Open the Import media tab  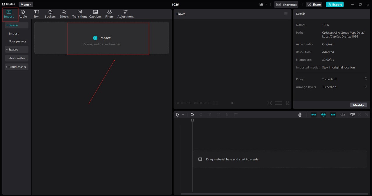[x=9, y=14]
